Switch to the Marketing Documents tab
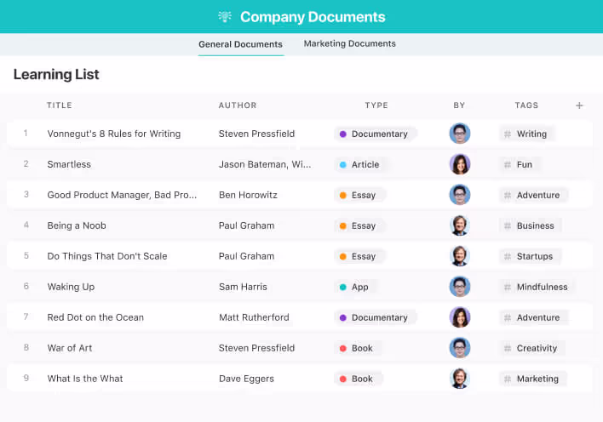Viewport: 603px width, 422px height. (x=349, y=43)
